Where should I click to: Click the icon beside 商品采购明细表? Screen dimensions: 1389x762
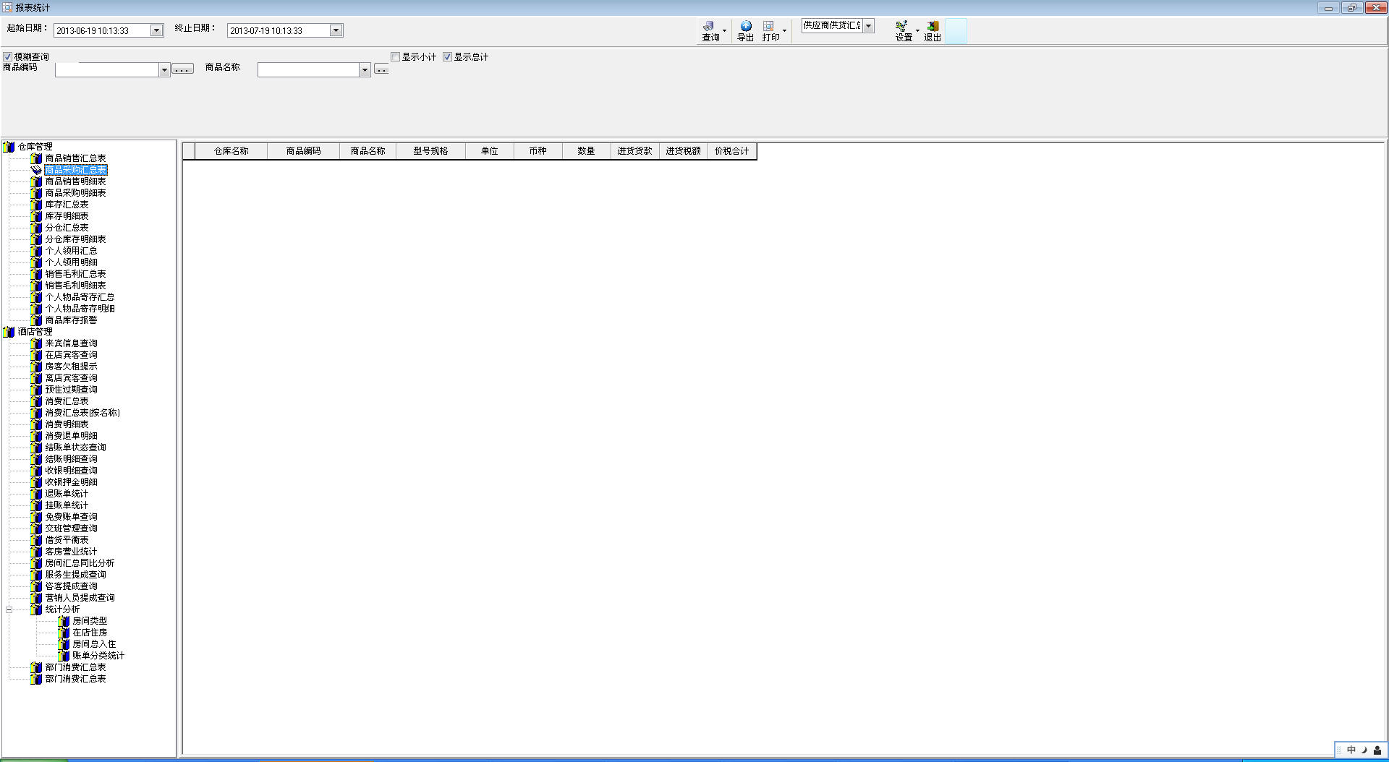pos(36,193)
